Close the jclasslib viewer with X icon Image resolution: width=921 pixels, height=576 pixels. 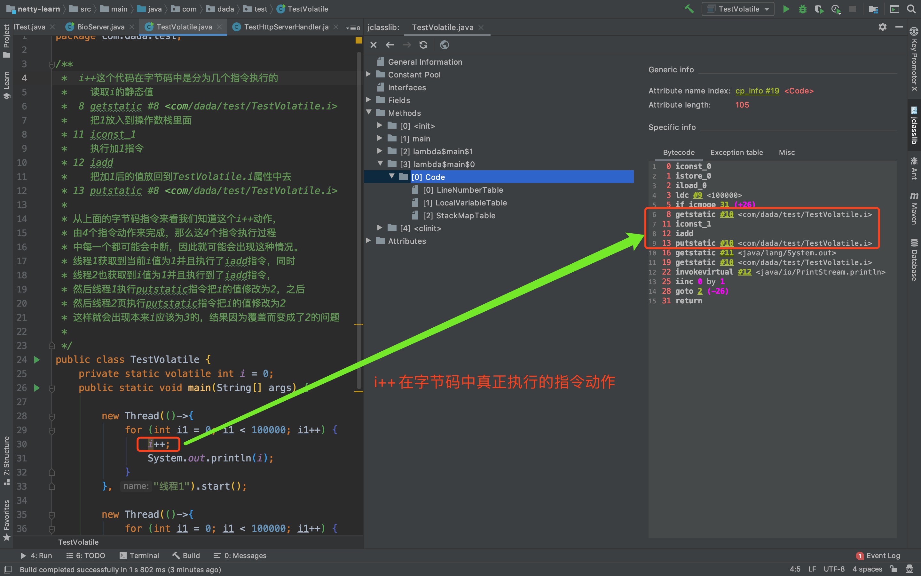373,45
